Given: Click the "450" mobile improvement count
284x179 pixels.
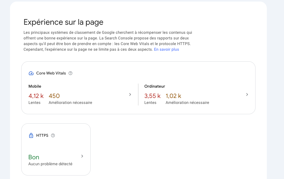Looking at the screenshot, I should click(54, 96).
